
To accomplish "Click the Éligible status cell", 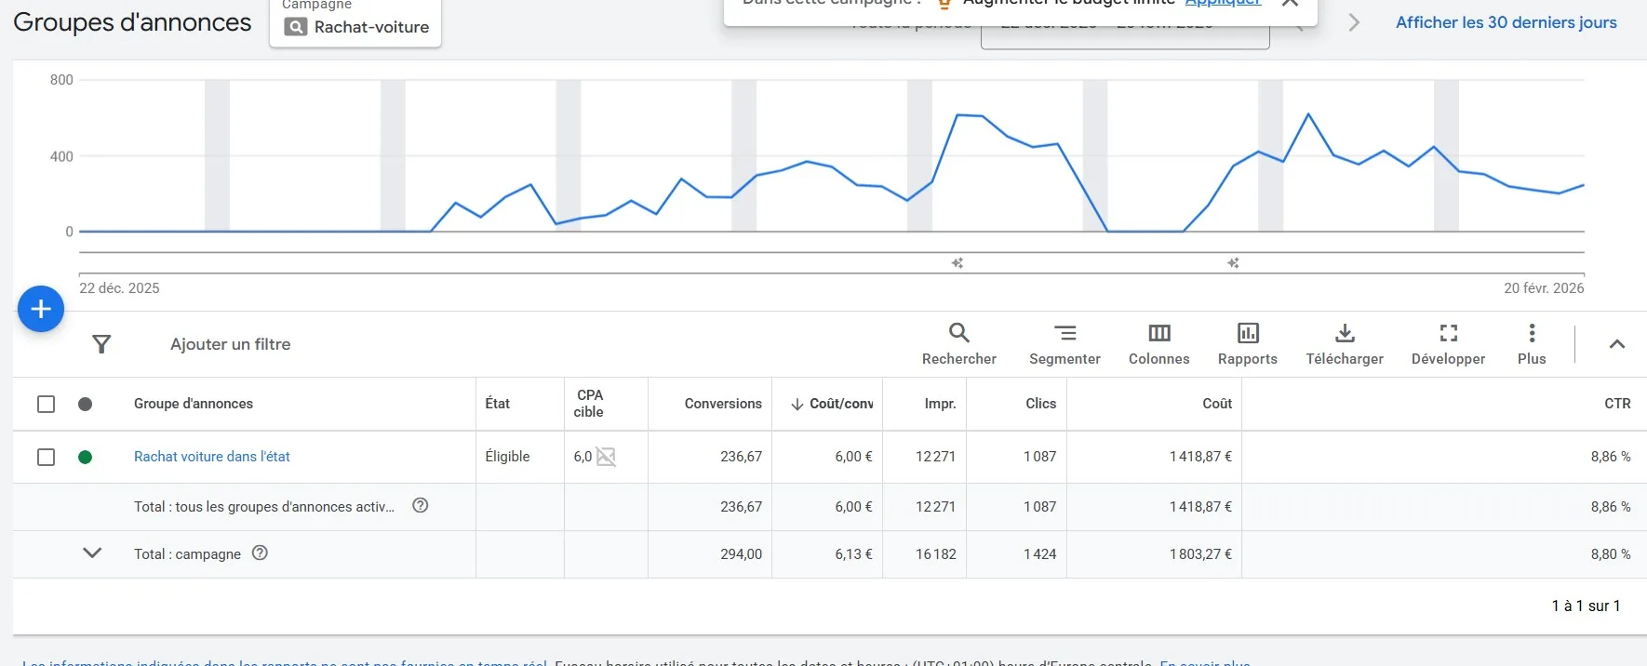I will [507, 457].
